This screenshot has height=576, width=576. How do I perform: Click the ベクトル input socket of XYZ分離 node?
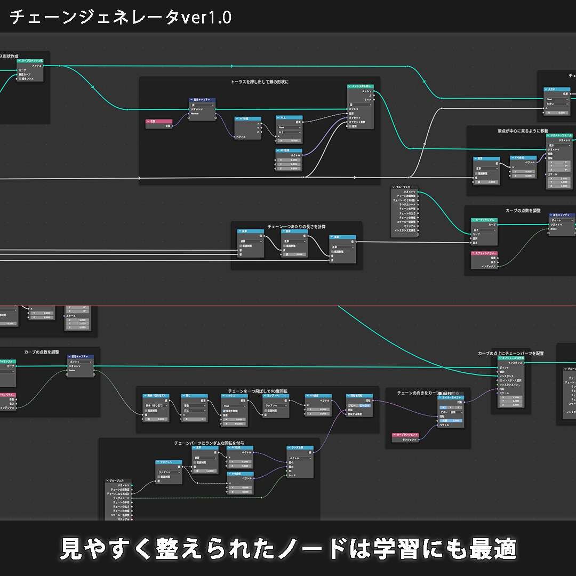tap(235, 137)
